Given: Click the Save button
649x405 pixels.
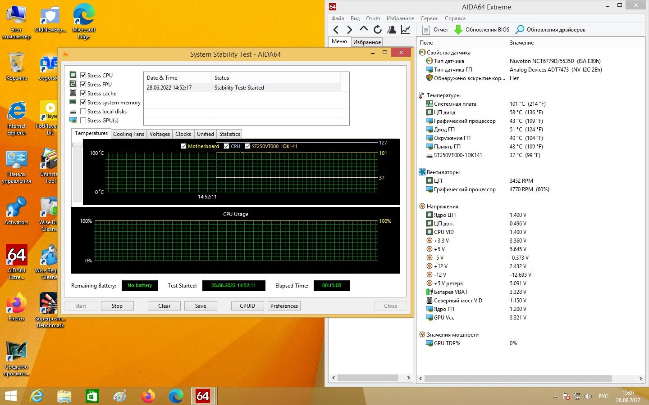Looking at the screenshot, I should tap(201, 306).
